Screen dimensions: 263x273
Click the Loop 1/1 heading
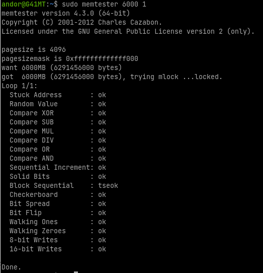pos(19,86)
